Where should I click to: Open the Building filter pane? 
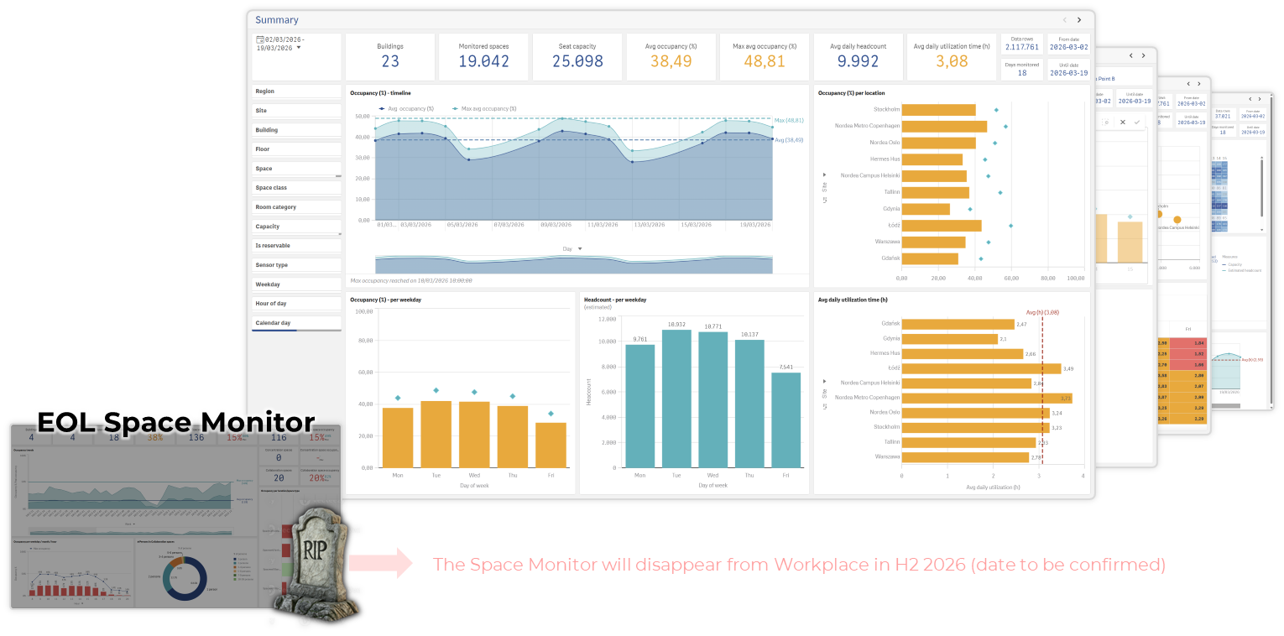296,130
